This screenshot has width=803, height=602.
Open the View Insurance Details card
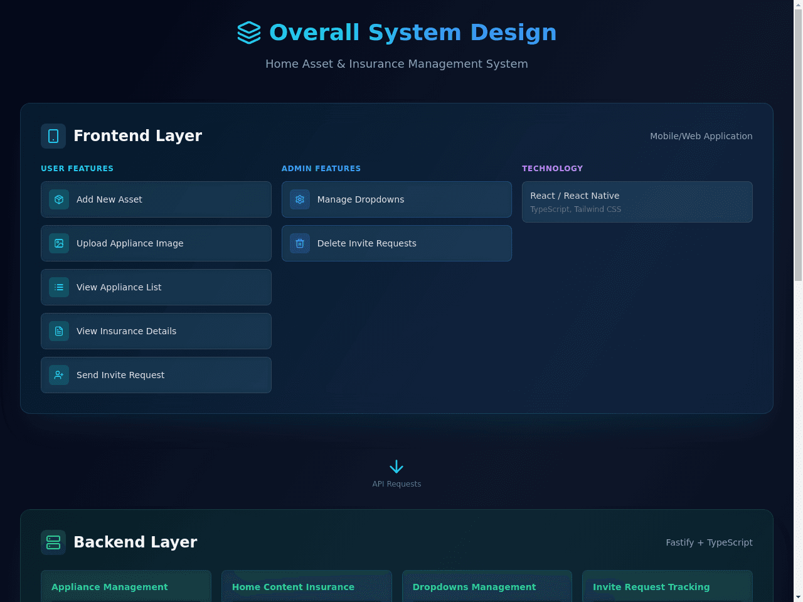pos(156,331)
